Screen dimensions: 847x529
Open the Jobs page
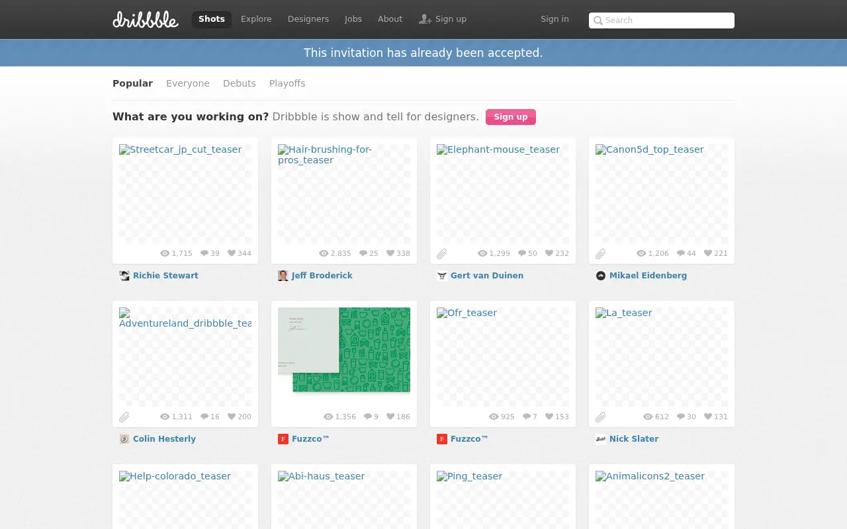(x=353, y=19)
